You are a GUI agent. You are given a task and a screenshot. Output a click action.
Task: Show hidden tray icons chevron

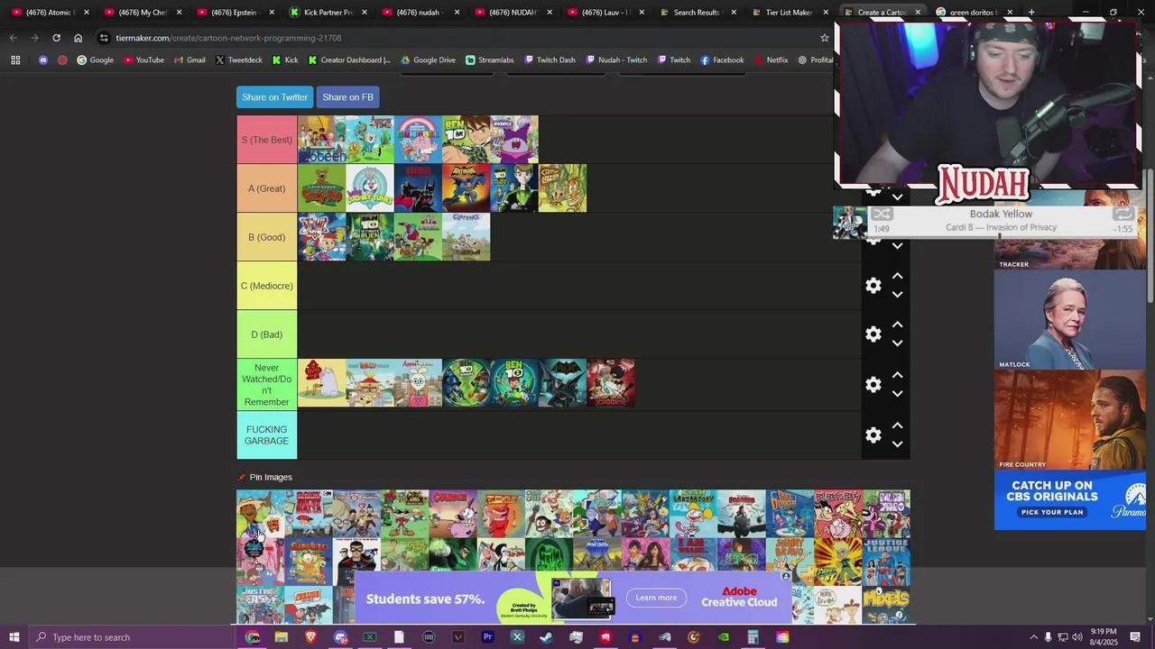[x=1033, y=637]
